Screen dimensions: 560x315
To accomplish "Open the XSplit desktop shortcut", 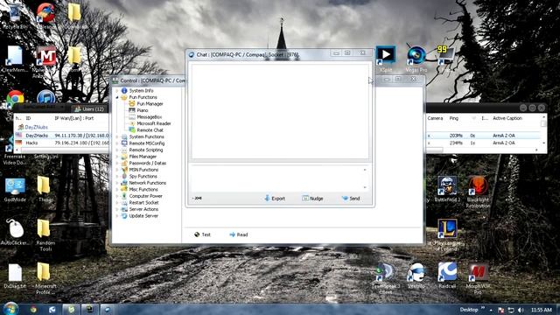I will (x=385, y=59).
